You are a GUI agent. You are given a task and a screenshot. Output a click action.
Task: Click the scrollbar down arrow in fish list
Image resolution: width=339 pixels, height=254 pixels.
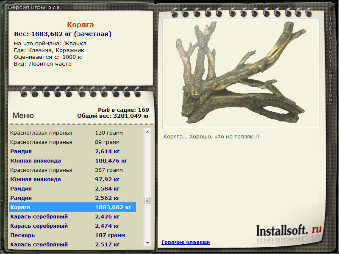[147, 243]
